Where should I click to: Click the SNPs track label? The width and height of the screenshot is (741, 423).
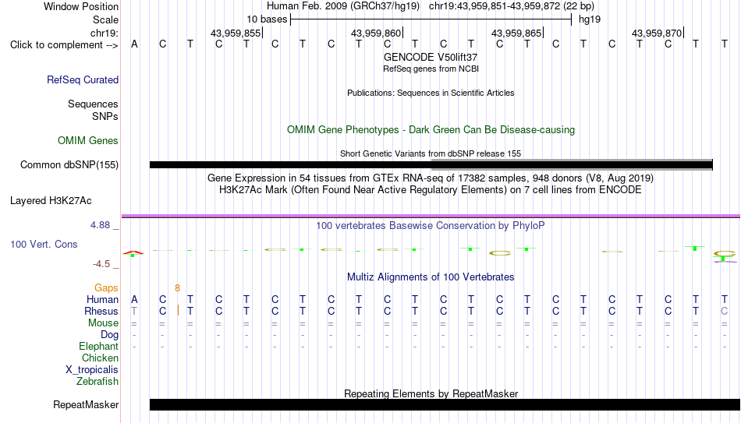[105, 116]
